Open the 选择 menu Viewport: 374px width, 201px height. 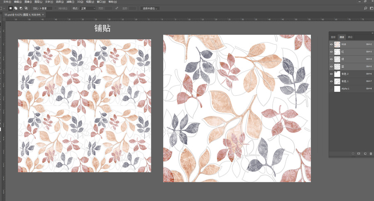pyautogui.click(x=59, y=2)
